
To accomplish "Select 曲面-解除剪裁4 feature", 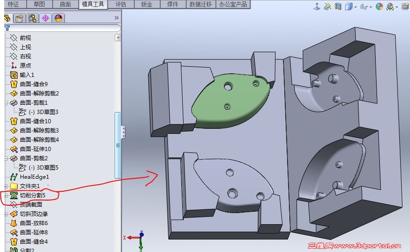I will 39,140.
